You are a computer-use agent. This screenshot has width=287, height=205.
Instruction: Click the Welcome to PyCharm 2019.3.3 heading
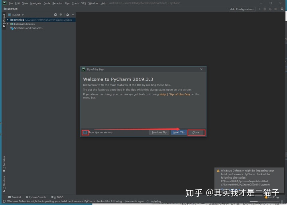(118, 79)
